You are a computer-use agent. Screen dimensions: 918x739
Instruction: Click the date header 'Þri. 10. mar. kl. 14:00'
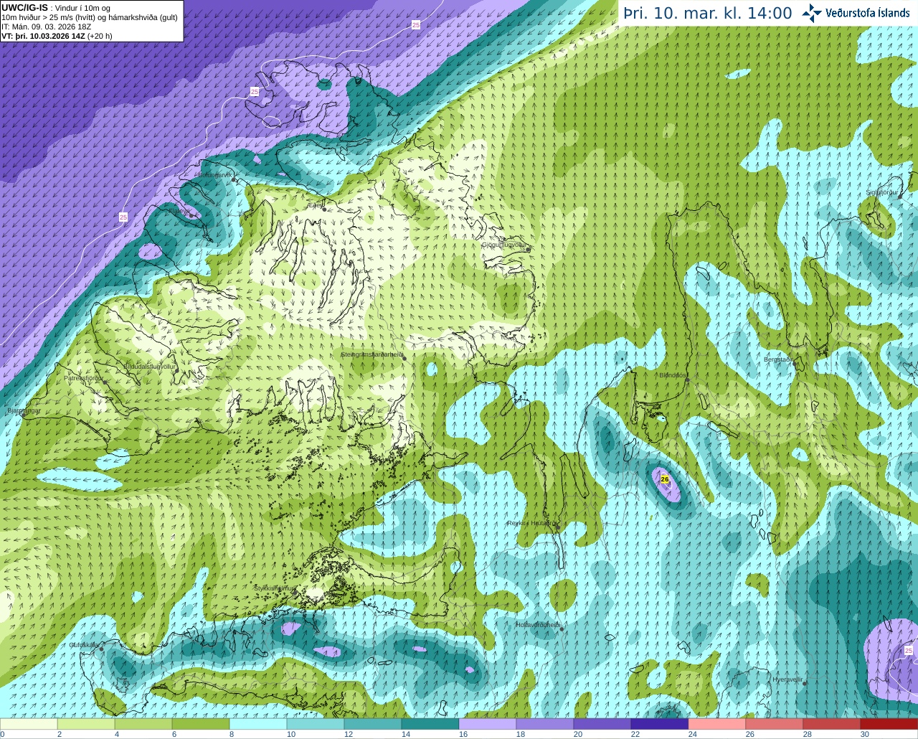pos(708,14)
